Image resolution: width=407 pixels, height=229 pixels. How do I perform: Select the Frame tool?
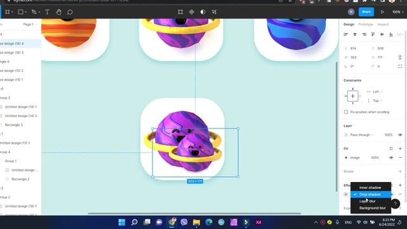(x=7, y=12)
